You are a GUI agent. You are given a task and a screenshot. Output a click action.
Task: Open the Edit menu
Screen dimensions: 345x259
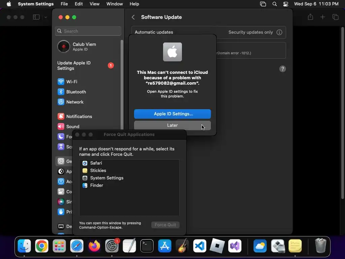(79, 4)
